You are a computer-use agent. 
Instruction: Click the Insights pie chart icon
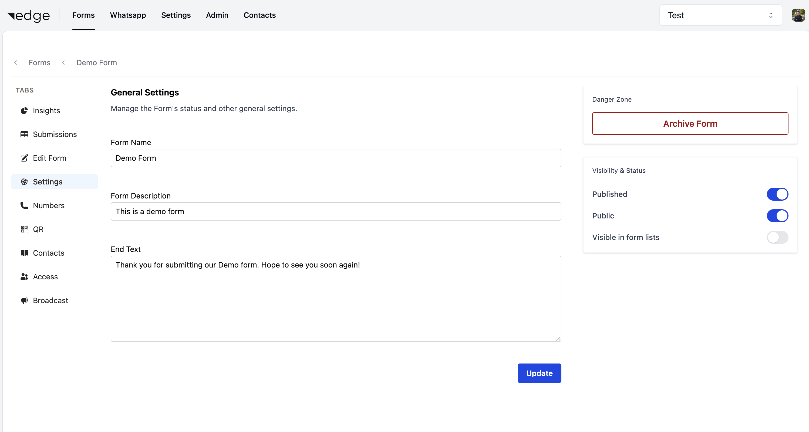(24, 111)
